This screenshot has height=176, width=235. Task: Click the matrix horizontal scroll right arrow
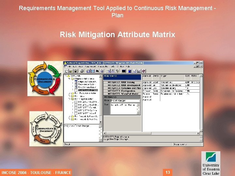click(x=198, y=133)
